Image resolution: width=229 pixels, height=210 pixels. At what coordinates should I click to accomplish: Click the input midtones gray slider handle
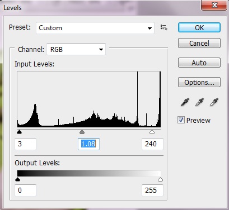[x=82, y=132]
